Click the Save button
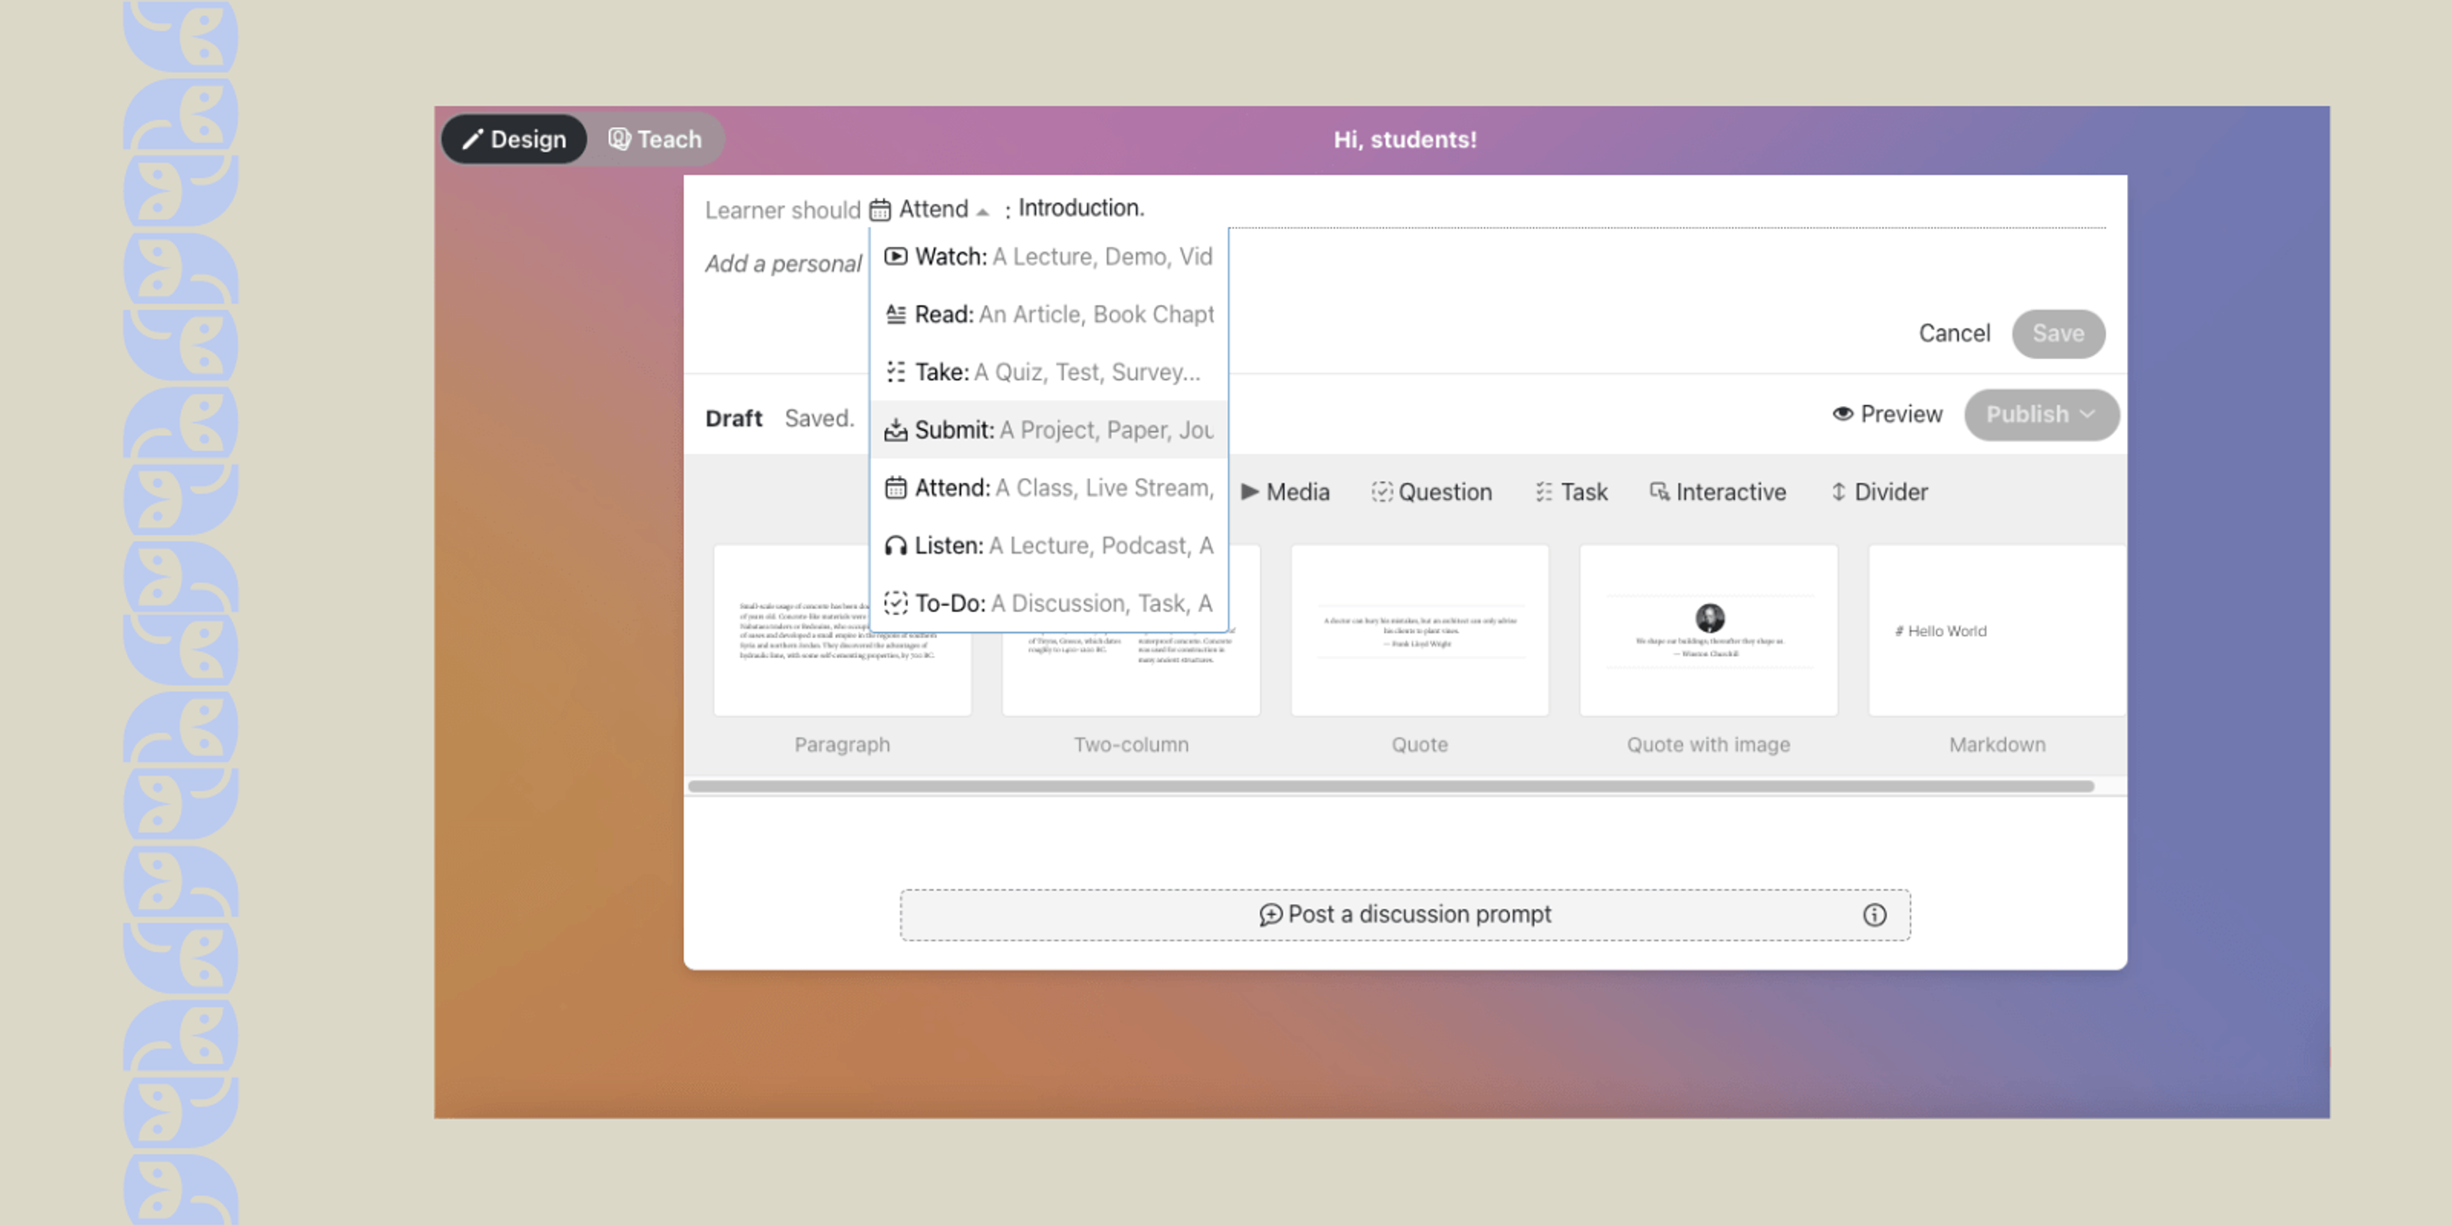 point(2058,333)
